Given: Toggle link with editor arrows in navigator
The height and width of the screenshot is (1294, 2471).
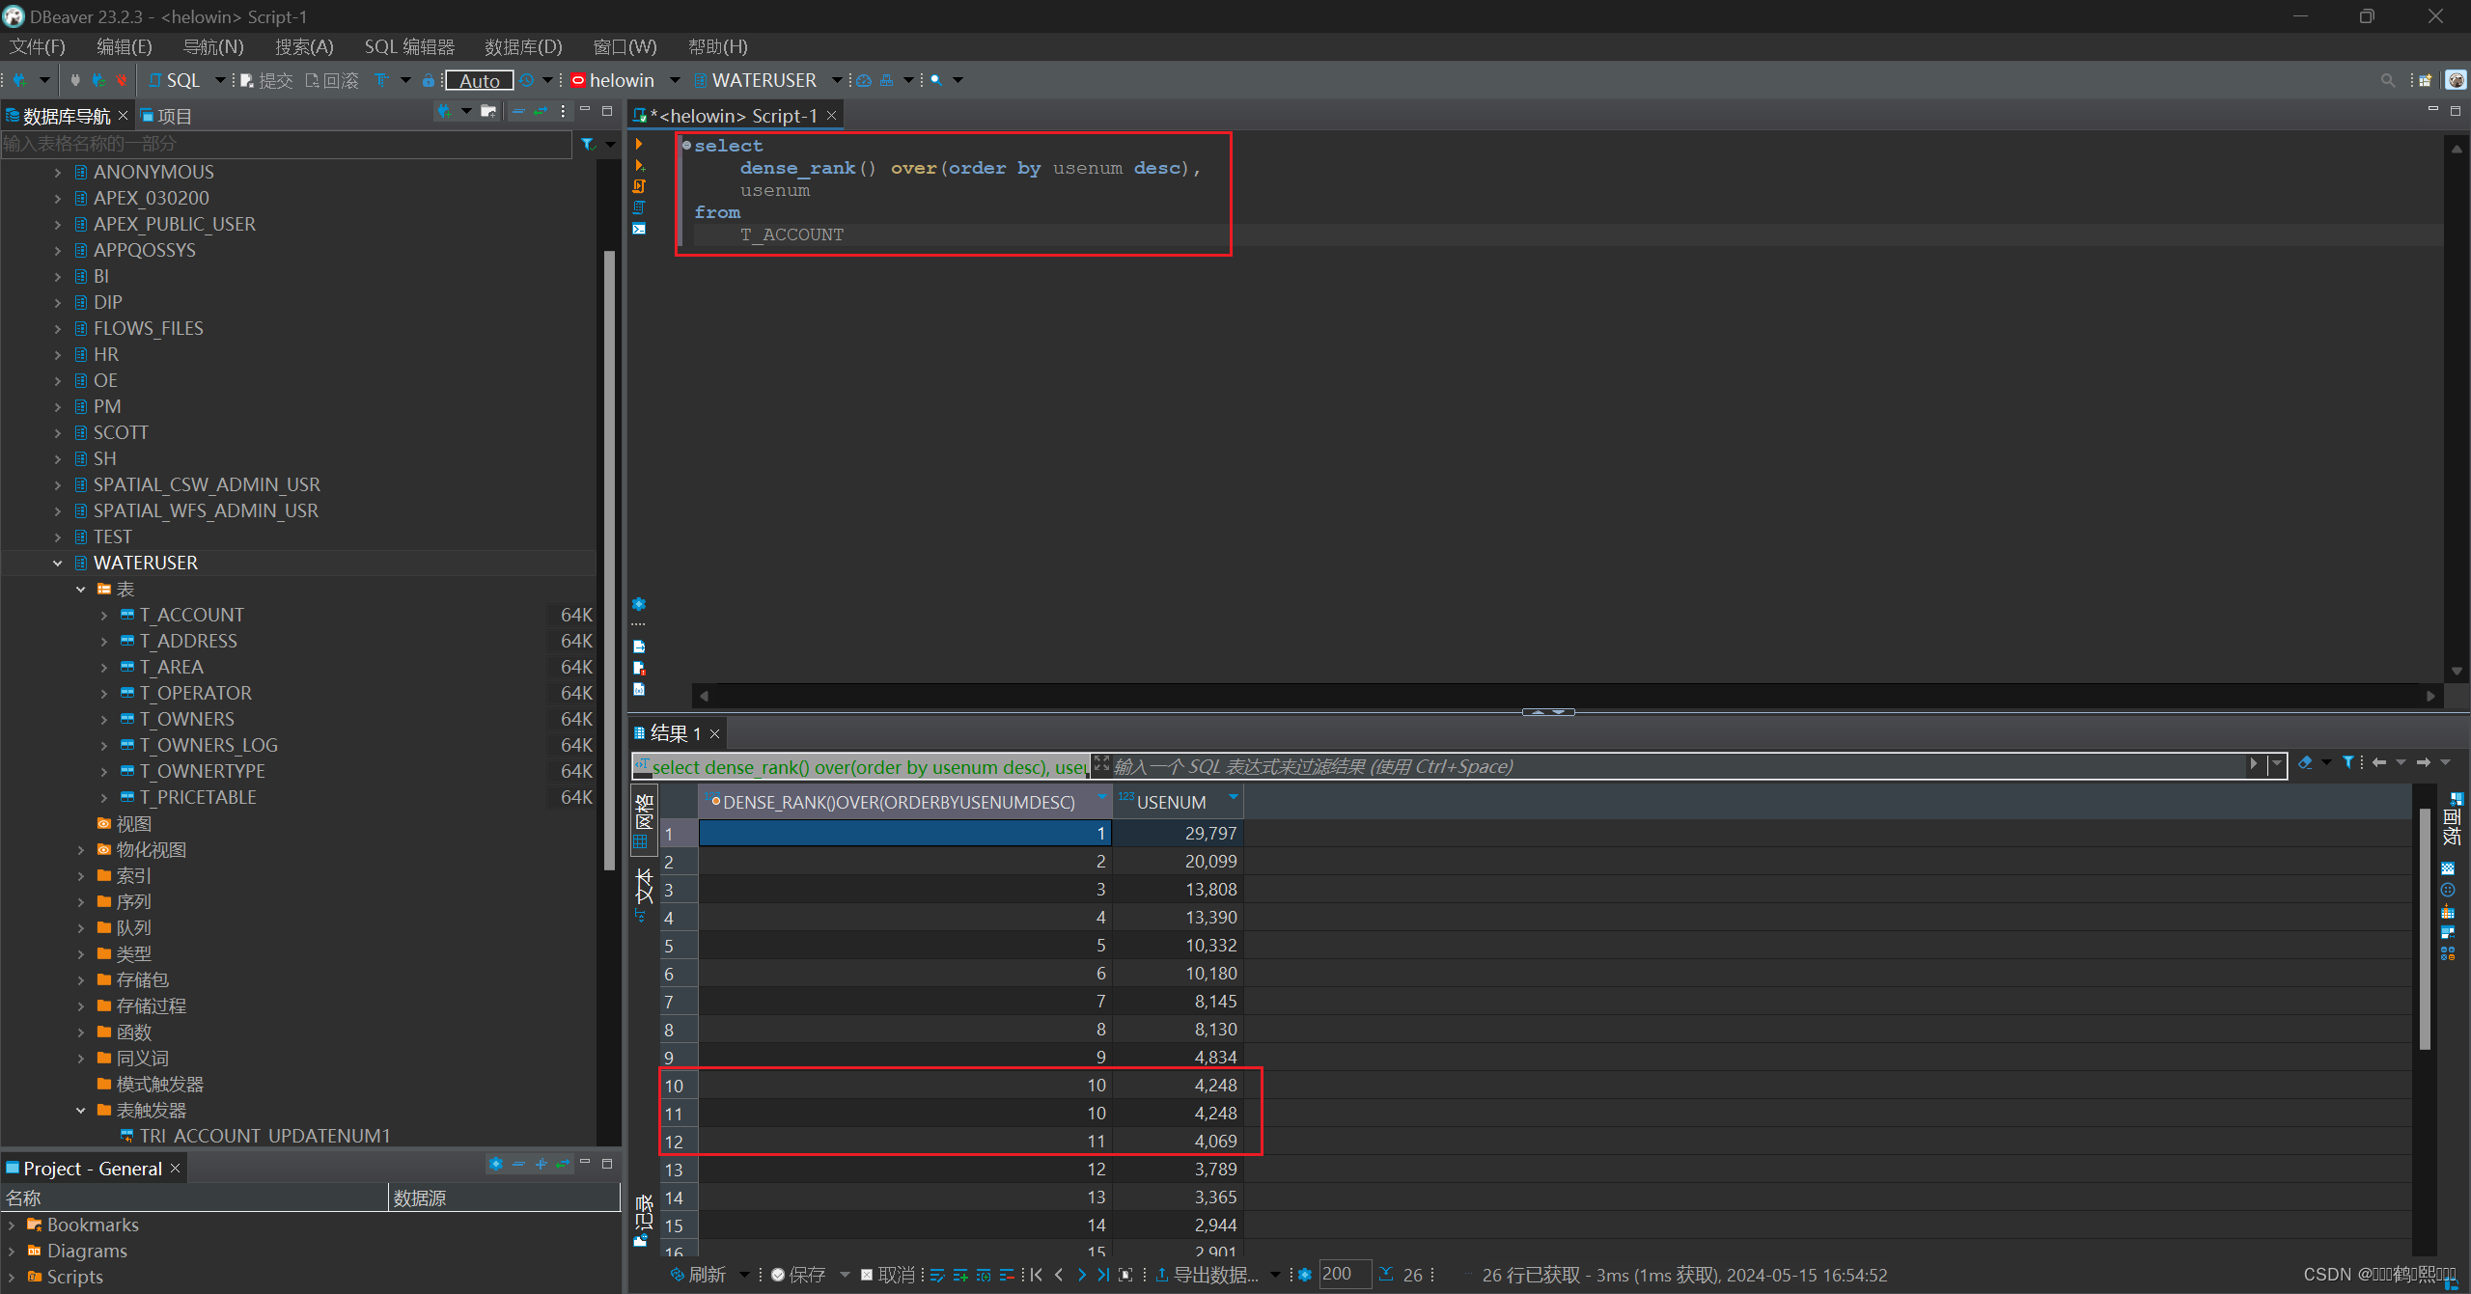Looking at the screenshot, I should (x=541, y=112).
